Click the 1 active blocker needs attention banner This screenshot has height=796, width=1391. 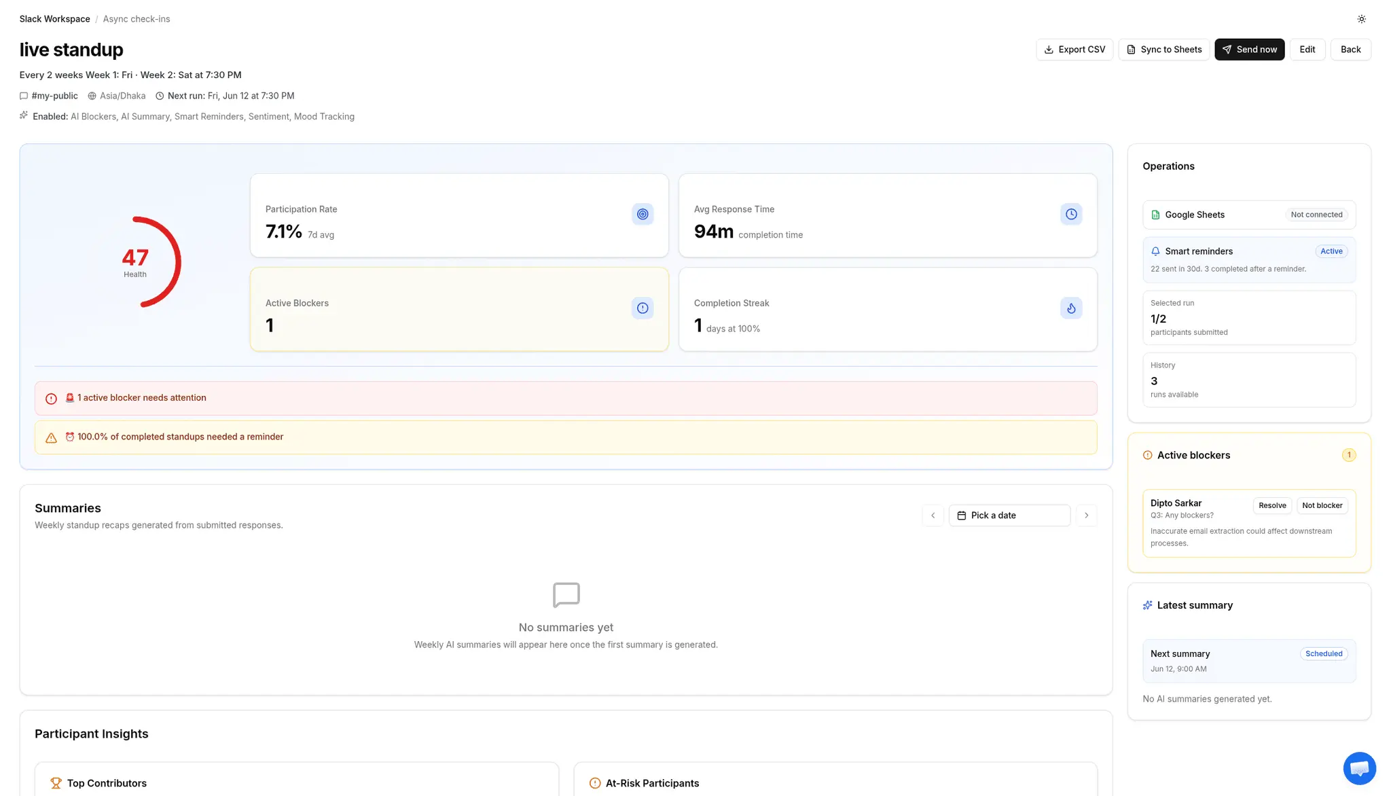pos(566,398)
